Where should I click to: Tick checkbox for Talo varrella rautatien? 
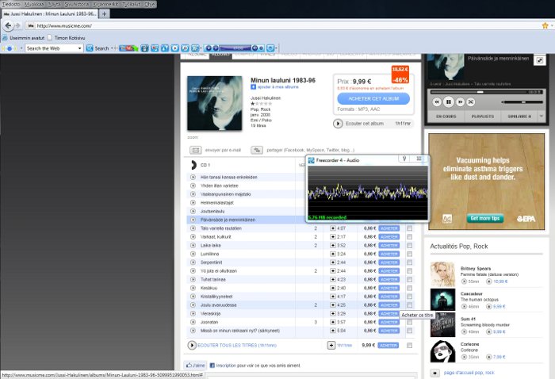pos(410,228)
